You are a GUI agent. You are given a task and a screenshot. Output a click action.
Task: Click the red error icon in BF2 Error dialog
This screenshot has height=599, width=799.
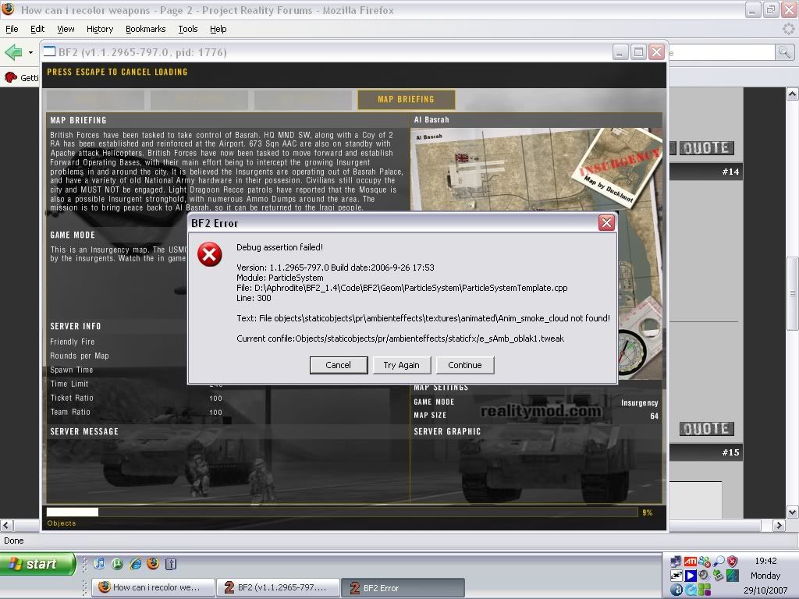tap(209, 254)
